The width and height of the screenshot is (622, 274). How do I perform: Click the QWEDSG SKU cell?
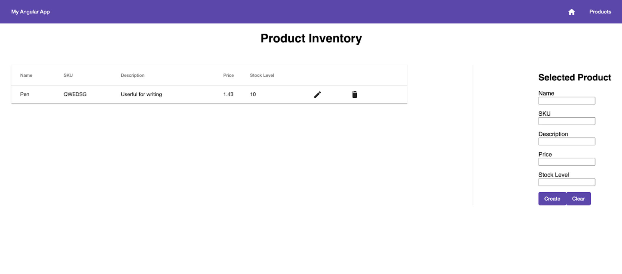click(x=75, y=94)
